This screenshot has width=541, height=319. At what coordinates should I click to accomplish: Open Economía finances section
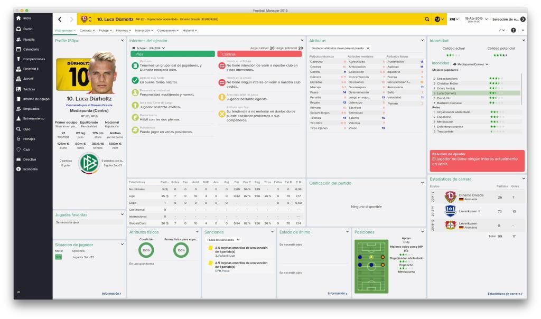click(30, 169)
